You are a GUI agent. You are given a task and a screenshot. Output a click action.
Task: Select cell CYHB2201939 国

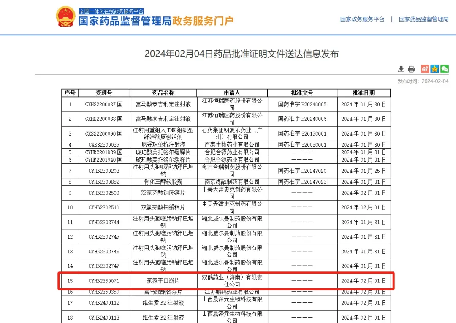point(104,152)
